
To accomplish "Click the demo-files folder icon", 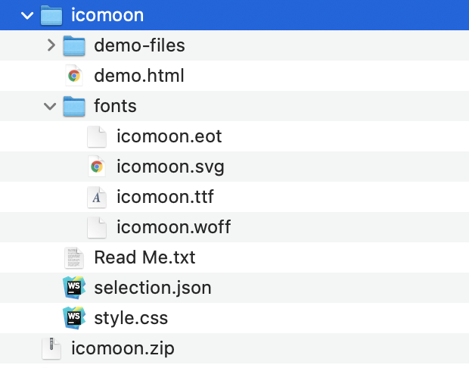I will point(73,45).
